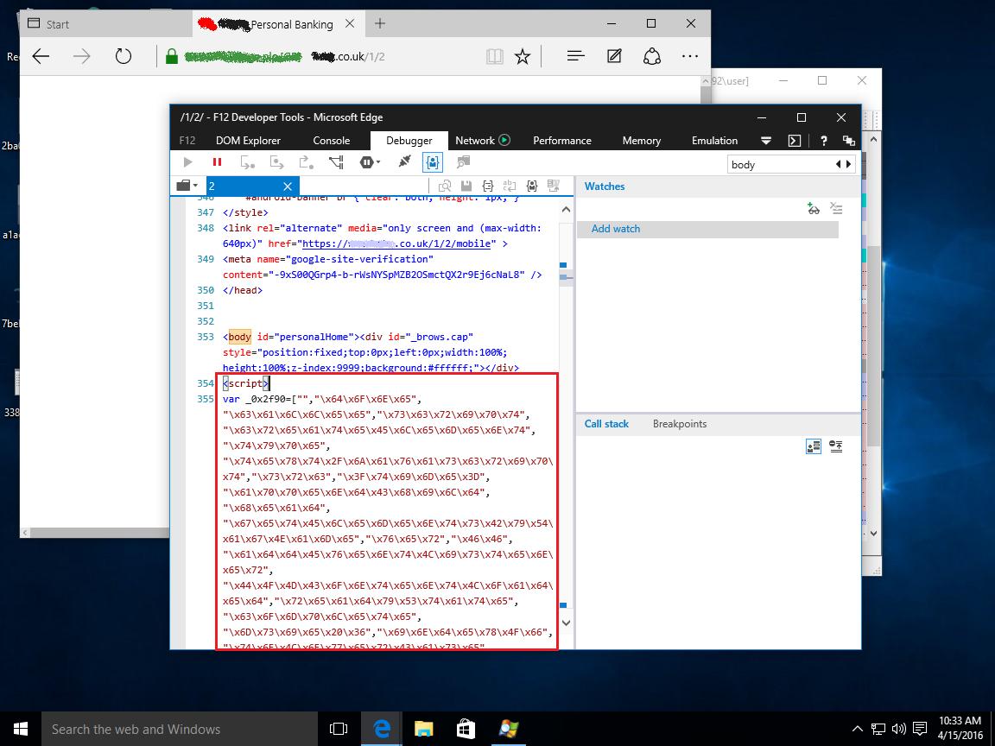Image resolution: width=995 pixels, height=746 pixels.
Task: Open the file chooser dropdown in debugger
Action: pos(185,186)
